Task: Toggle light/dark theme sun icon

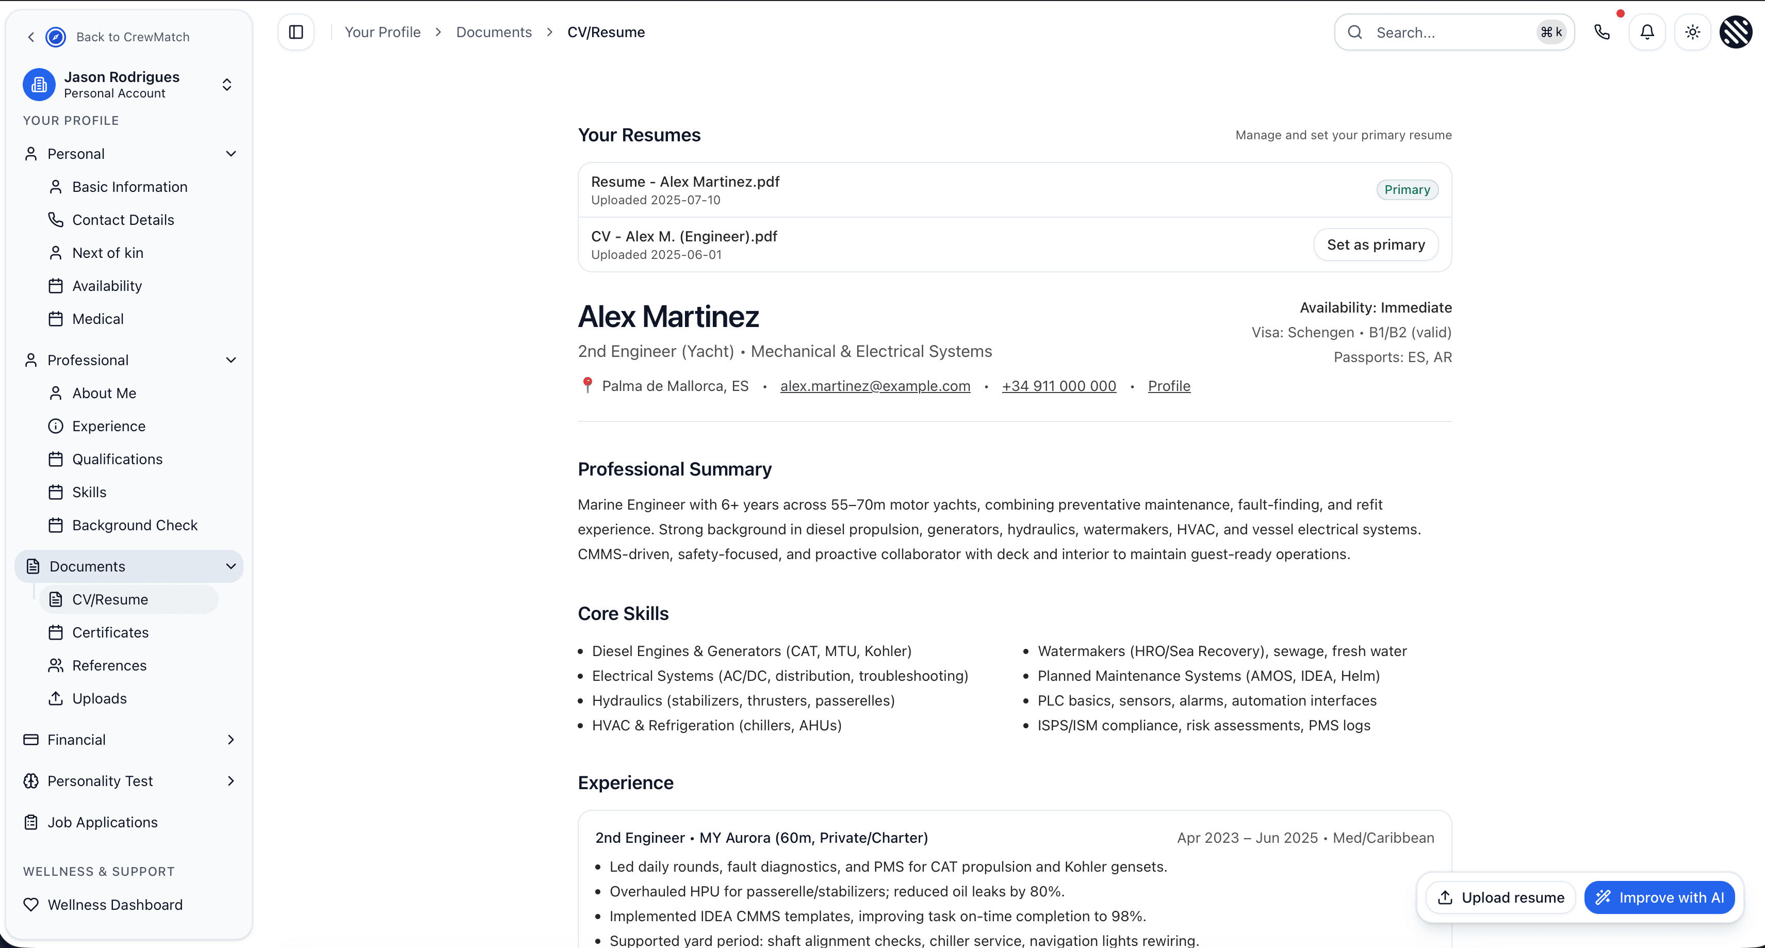Action: pyautogui.click(x=1692, y=32)
